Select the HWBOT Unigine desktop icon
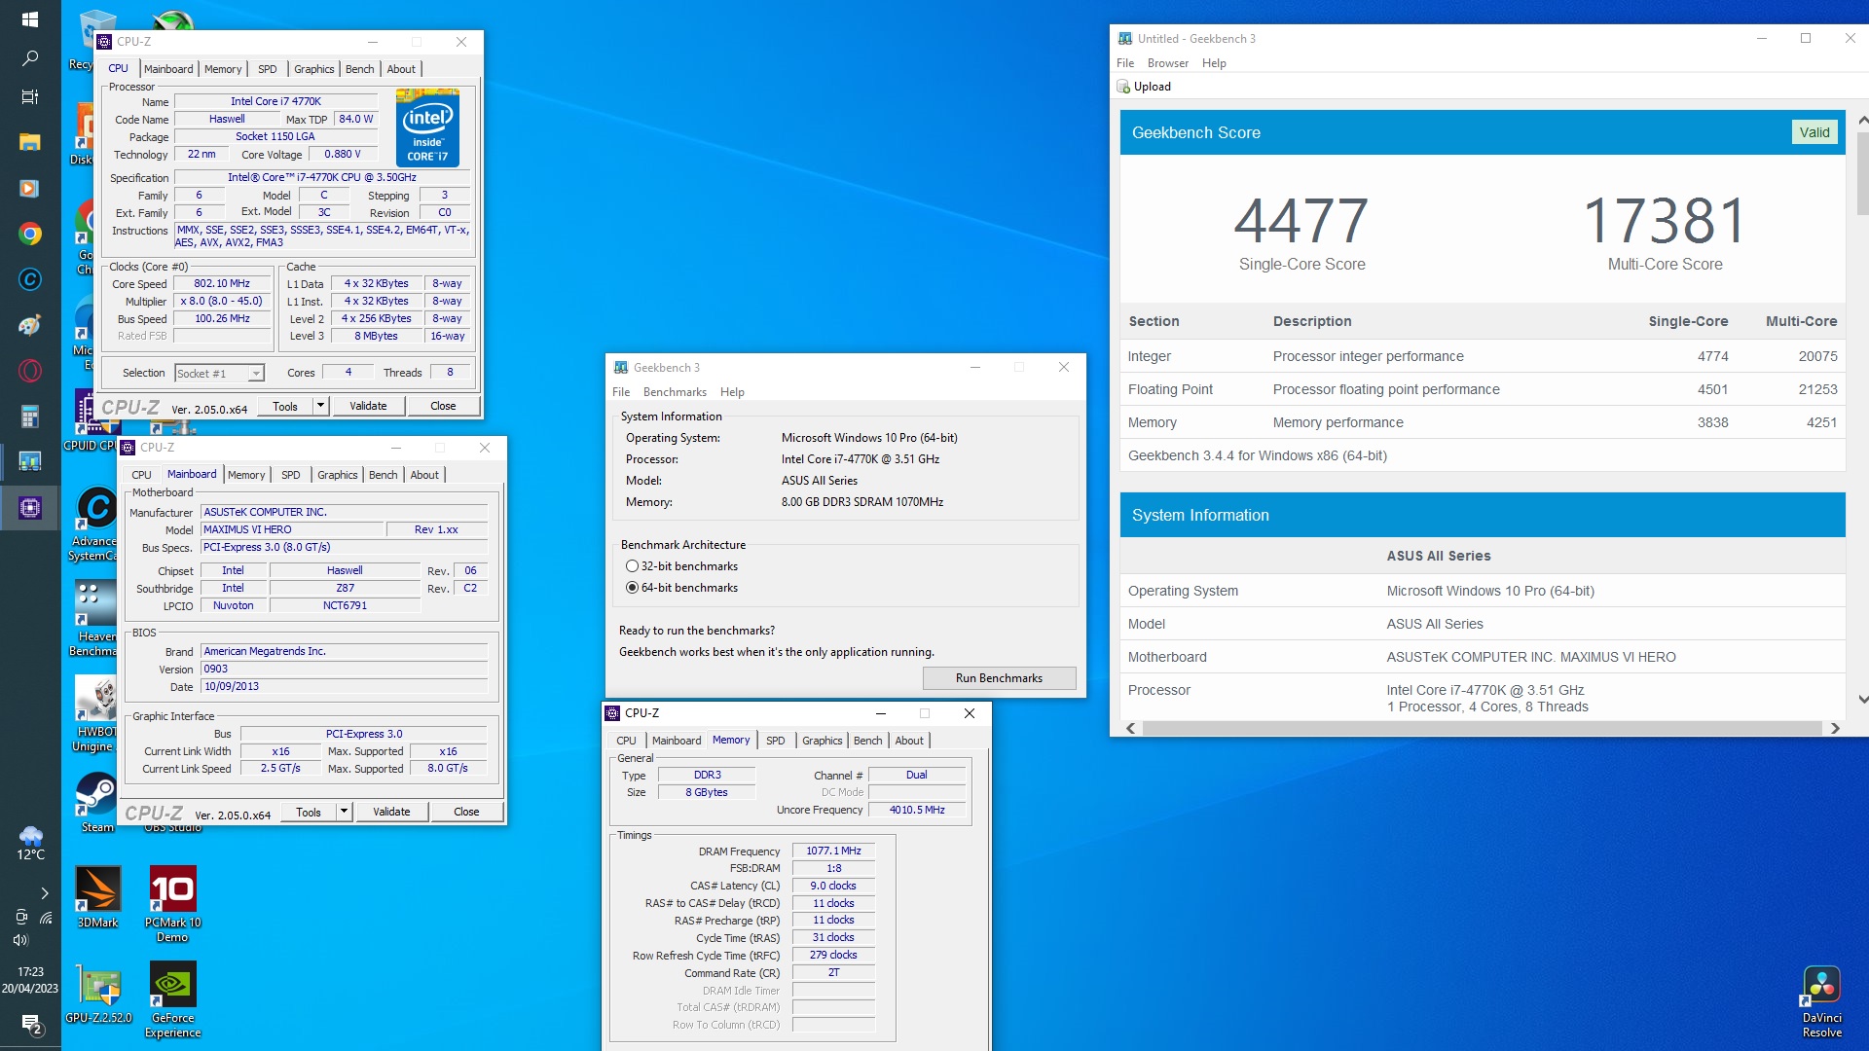 [96, 713]
